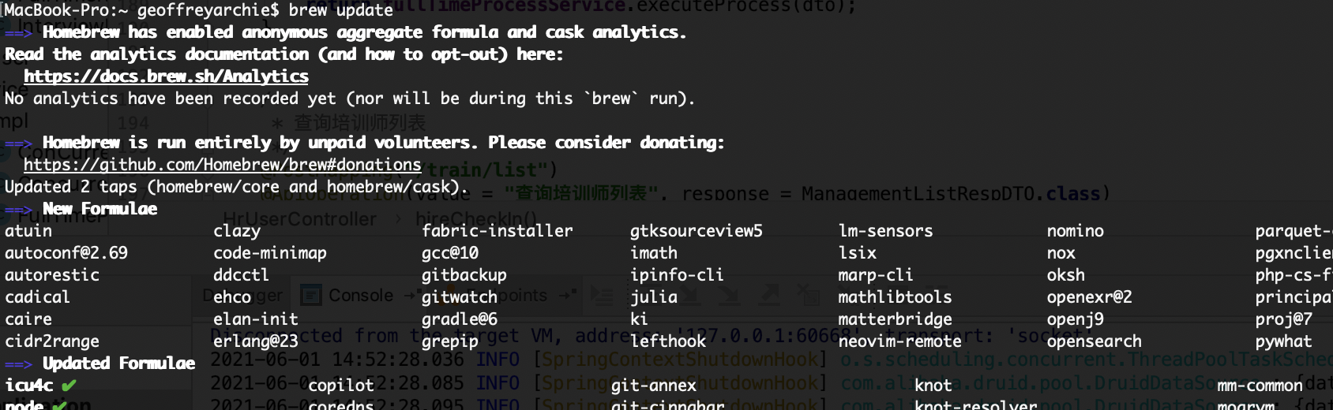Select the gitbackup formula name
This screenshot has height=410, width=1333.
(x=464, y=275)
